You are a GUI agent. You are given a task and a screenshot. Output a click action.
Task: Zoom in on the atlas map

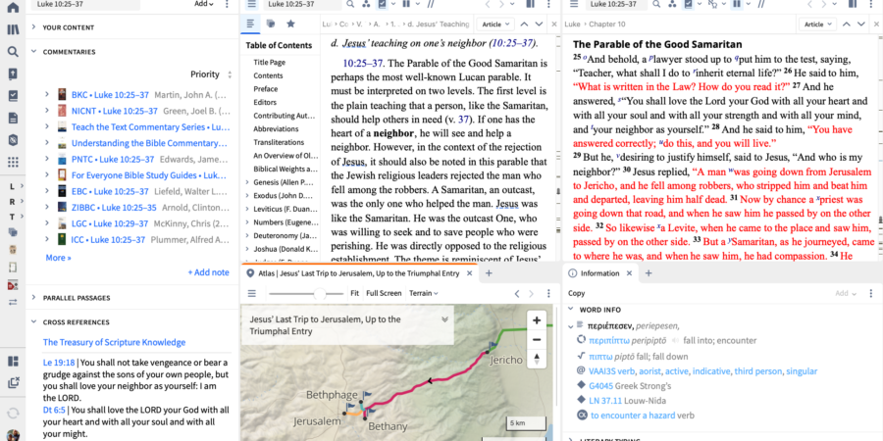pos(536,320)
